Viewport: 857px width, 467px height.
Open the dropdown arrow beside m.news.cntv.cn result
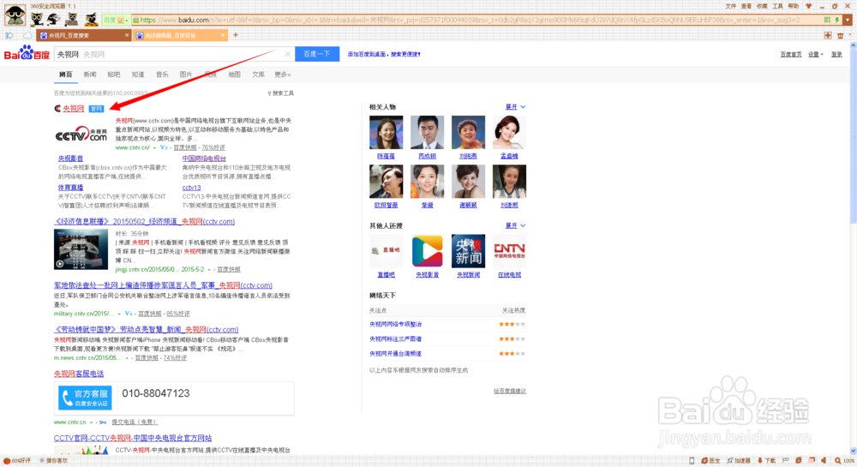tap(127, 358)
